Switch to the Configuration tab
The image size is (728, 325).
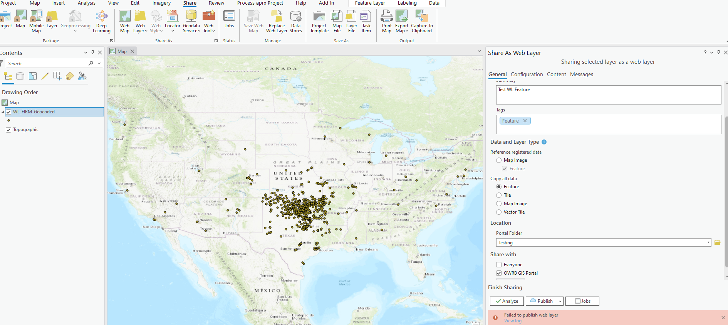tap(527, 75)
